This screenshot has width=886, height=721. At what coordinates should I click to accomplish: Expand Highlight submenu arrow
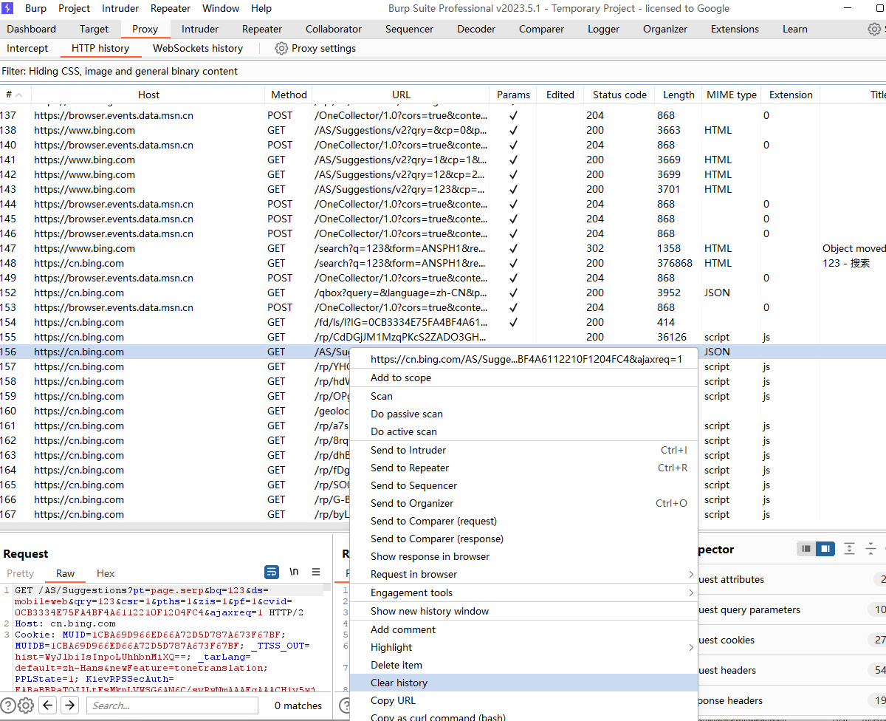pyautogui.click(x=691, y=647)
